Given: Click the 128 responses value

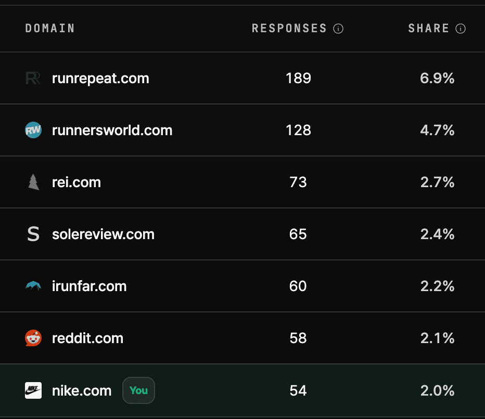Looking at the screenshot, I should point(298,130).
